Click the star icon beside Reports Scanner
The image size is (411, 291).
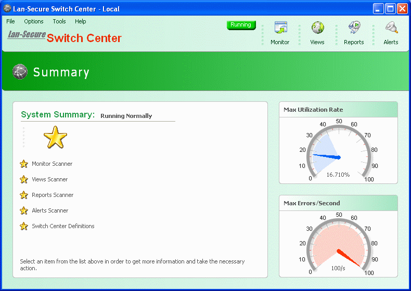pyautogui.click(x=24, y=195)
